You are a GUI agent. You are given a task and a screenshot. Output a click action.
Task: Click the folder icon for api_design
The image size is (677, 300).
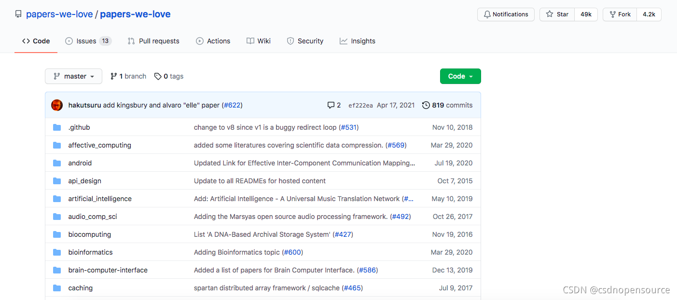57,181
